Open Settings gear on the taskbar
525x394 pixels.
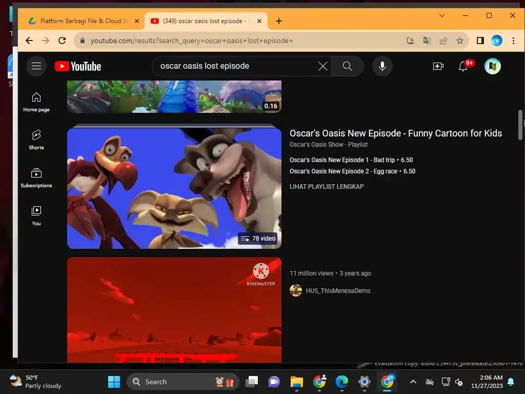coord(364,382)
